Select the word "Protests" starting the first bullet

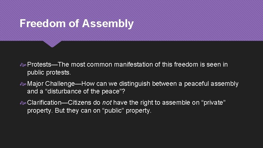coord(39,65)
